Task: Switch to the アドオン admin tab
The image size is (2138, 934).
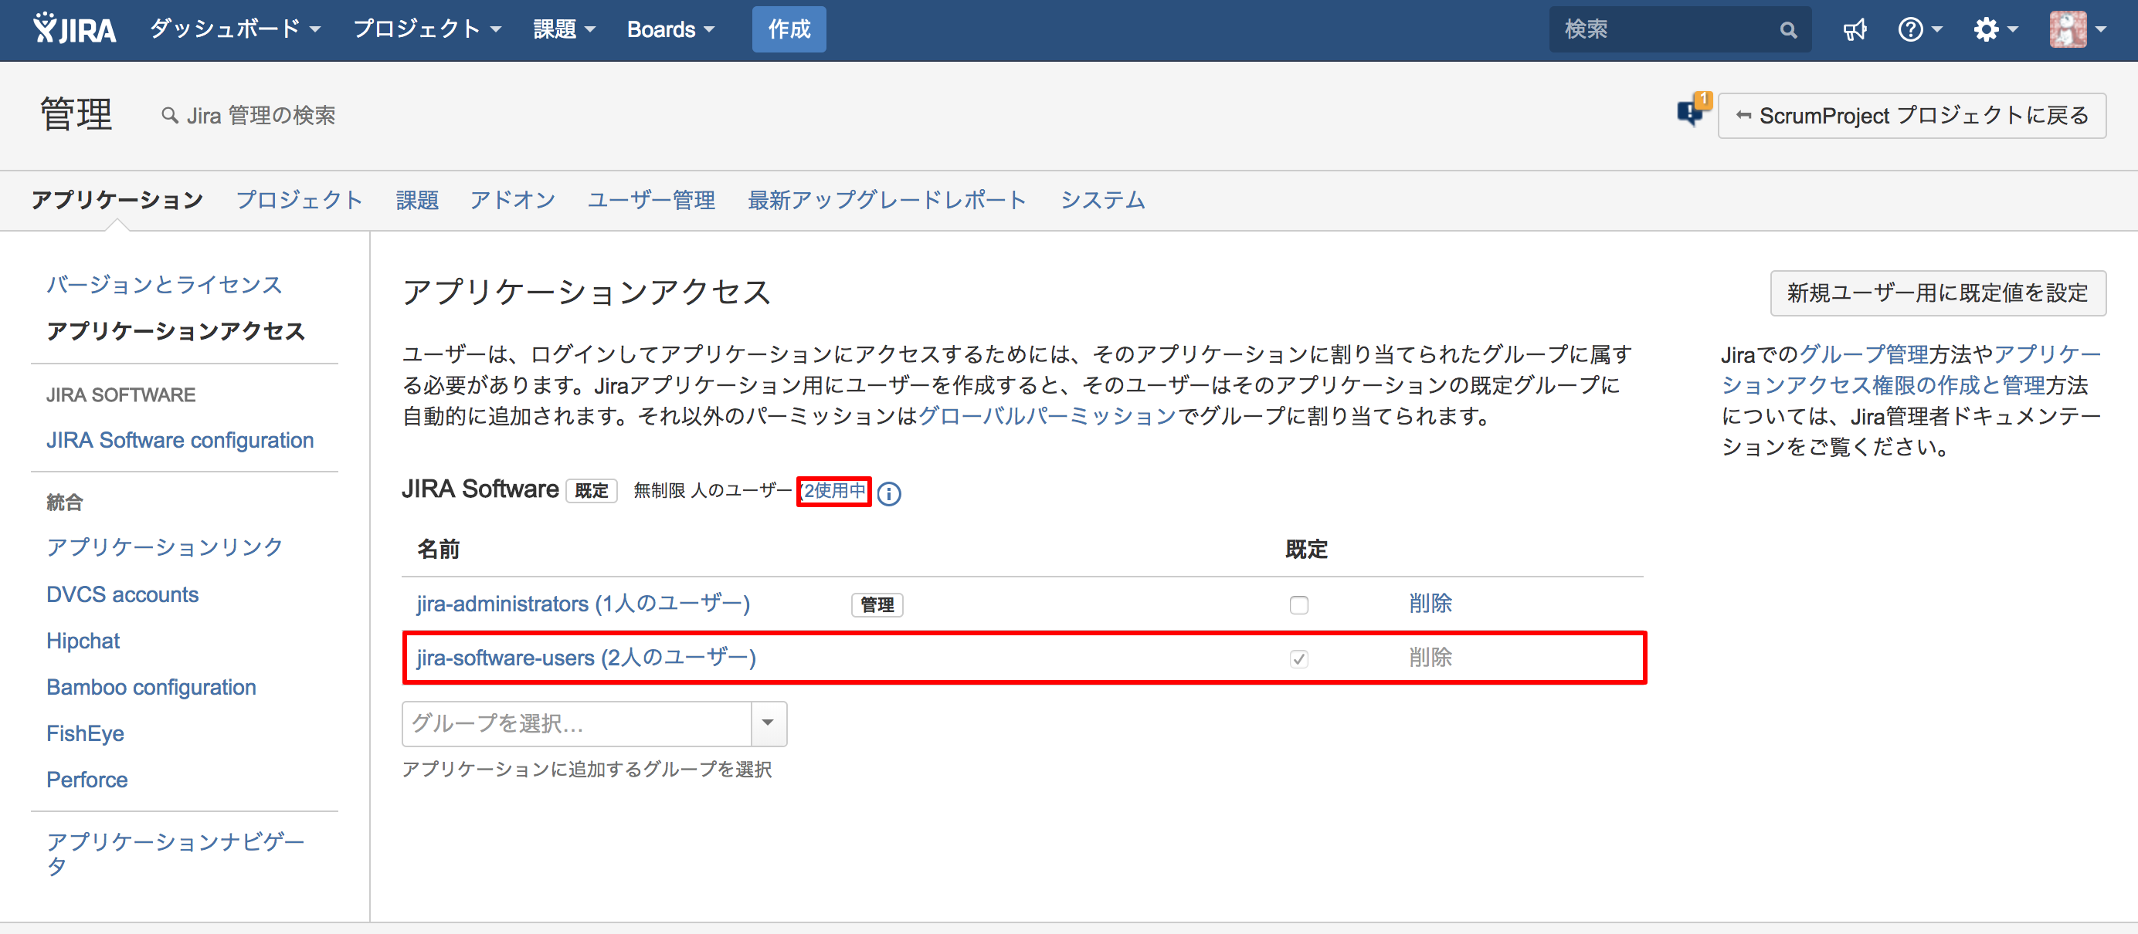Action: 512,200
